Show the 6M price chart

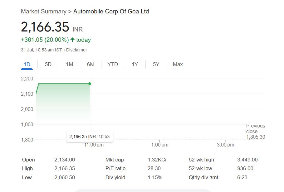click(91, 65)
